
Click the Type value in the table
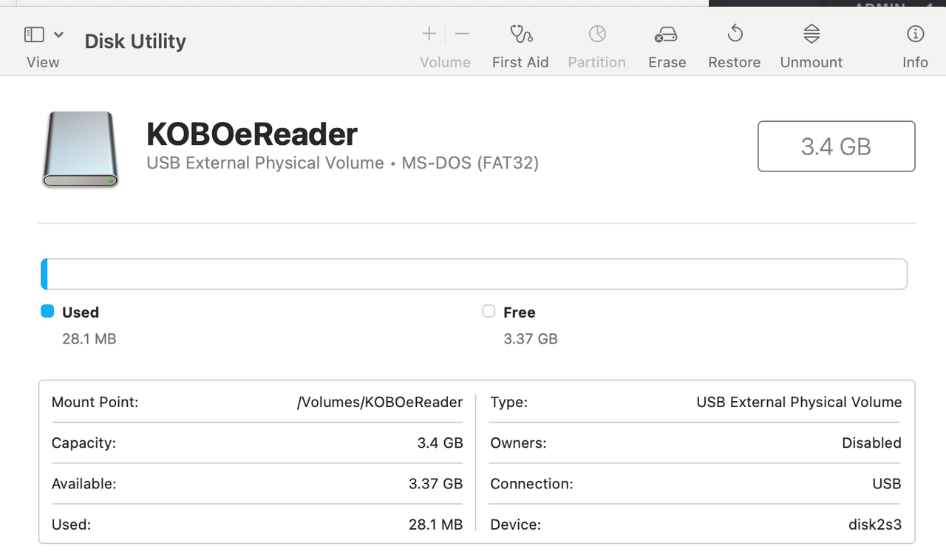[x=799, y=402]
